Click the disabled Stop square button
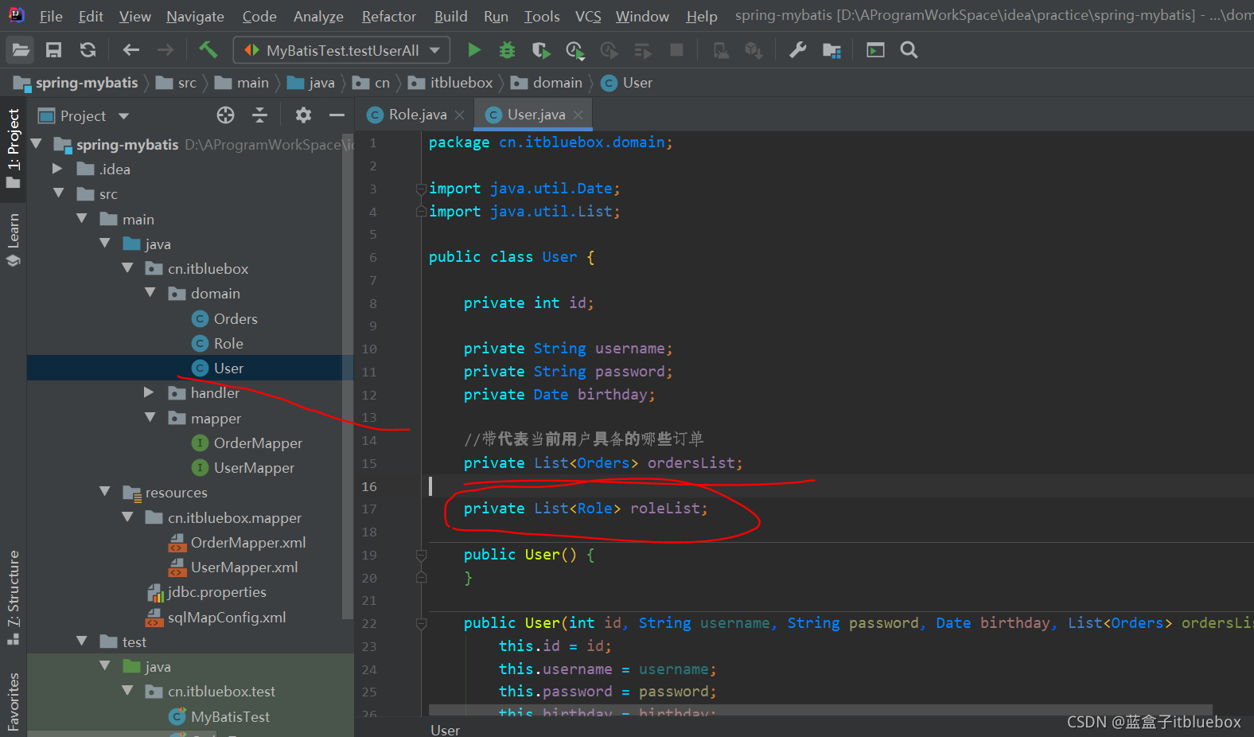1254x737 pixels. [677, 50]
